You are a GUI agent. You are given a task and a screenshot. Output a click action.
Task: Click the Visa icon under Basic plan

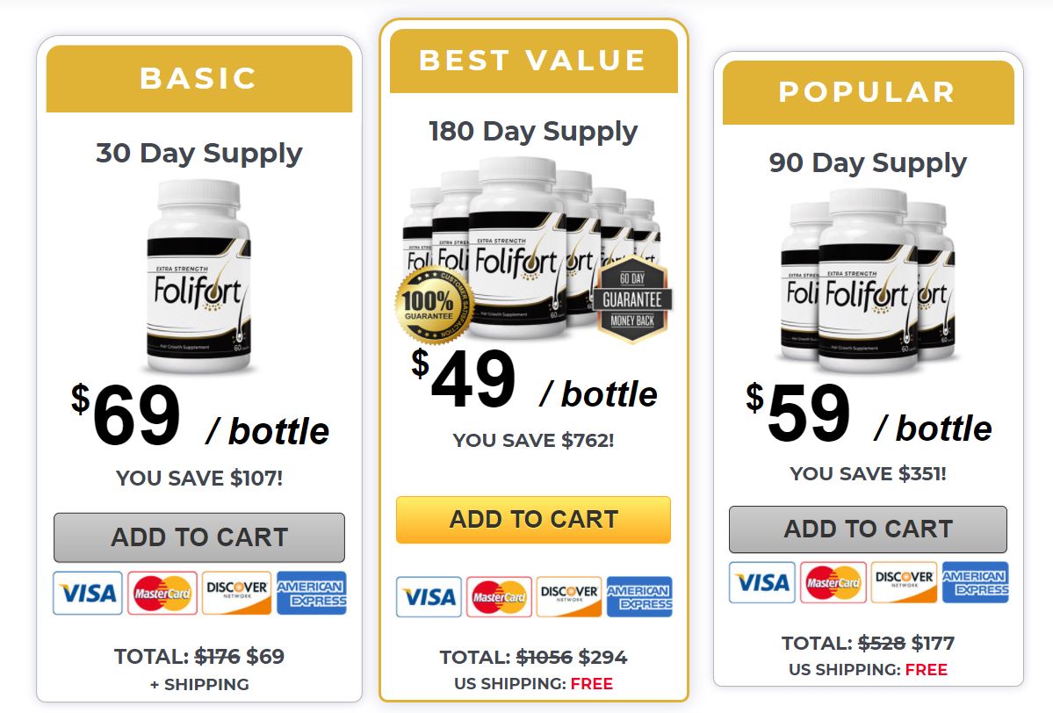tap(87, 593)
